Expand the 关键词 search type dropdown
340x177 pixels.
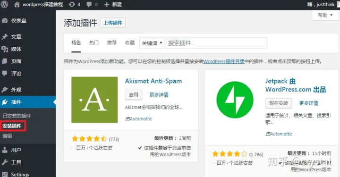[x=152, y=43]
